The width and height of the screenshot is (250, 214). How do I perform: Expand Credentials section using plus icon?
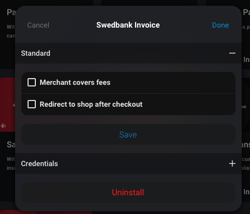coord(232,163)
